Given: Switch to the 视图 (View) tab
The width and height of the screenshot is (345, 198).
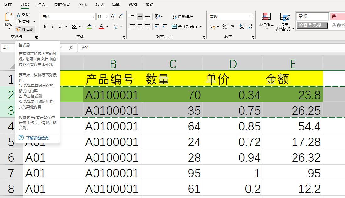Looking at the screenshot, I should pyautogui.click(x=133, y=4).
